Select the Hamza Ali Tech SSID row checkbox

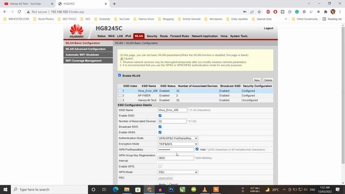[x=120, y=100]
